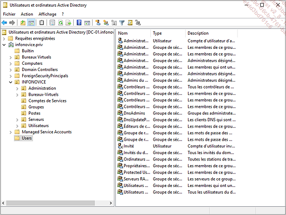Click the Export list toolbar icon
Viewport: 286px width, 215px height.
point(68,23)
